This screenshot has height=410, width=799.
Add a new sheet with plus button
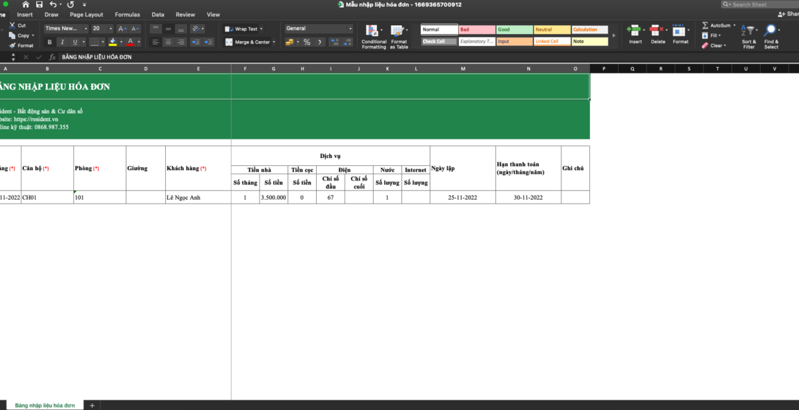[92, 405]
